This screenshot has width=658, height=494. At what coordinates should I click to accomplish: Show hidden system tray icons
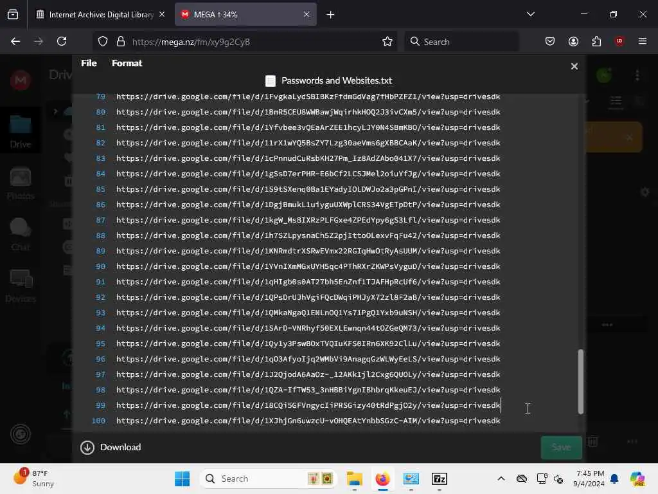tap(501, 479)
